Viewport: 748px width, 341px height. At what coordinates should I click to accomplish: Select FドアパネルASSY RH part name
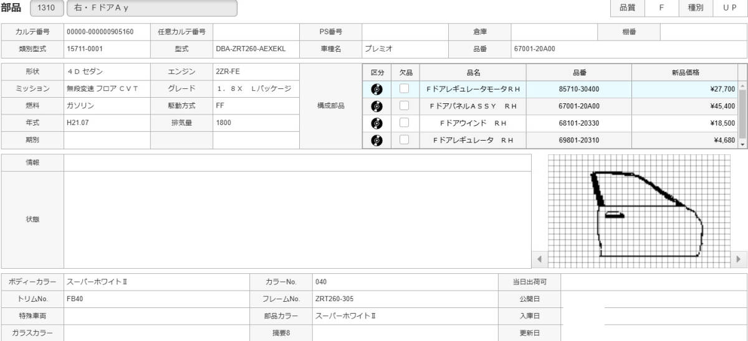[x=473, y=106]
